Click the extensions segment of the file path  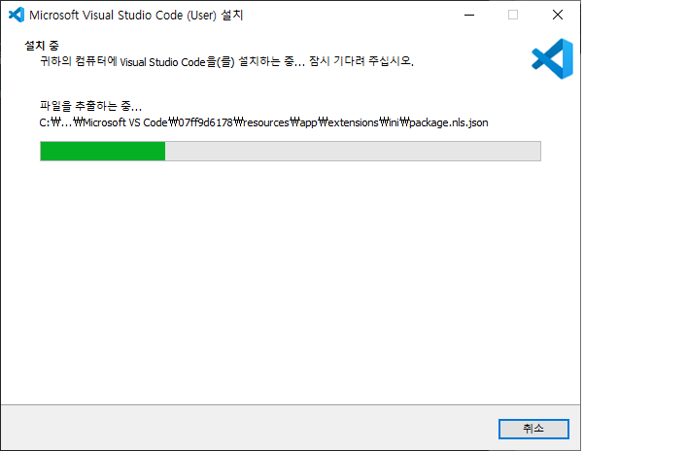click(x=353, y=122)
